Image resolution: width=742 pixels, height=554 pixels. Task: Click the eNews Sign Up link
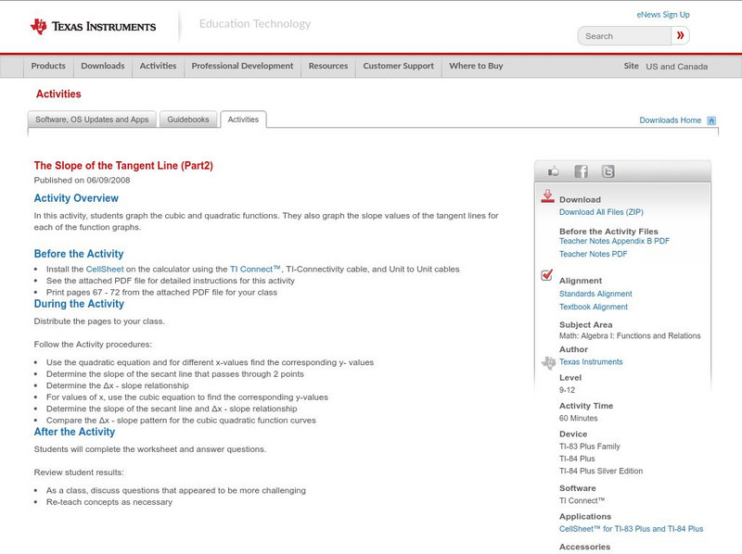pos(663,15)
